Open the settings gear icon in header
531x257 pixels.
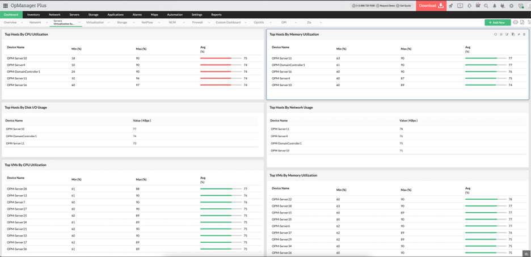point(511,6)
